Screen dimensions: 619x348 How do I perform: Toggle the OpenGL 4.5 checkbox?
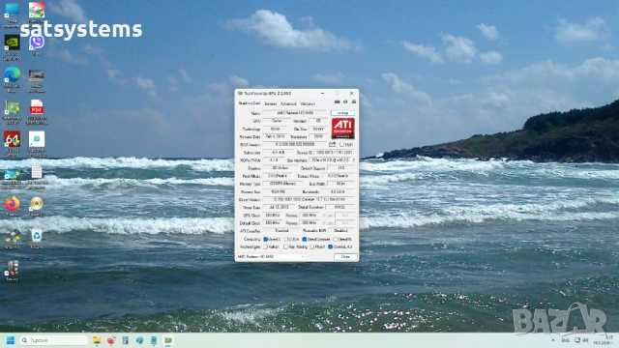331,247
